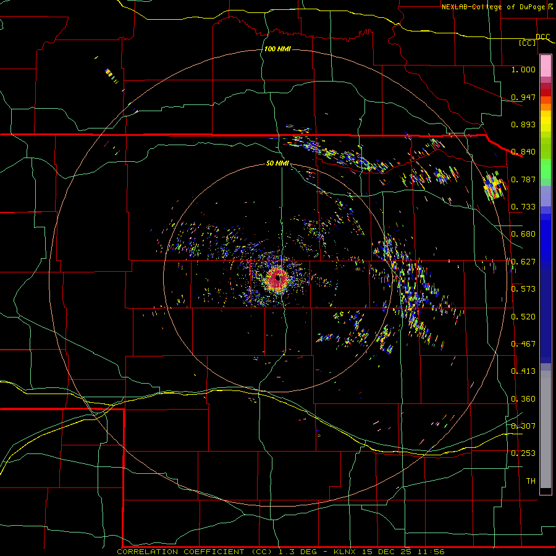Click the 0.413 color scale value
This screenshot has width=556, height=556.
tap(523, 371)
